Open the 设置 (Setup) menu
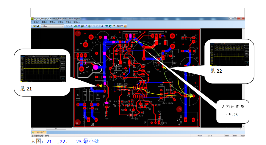 coord(61,22)
